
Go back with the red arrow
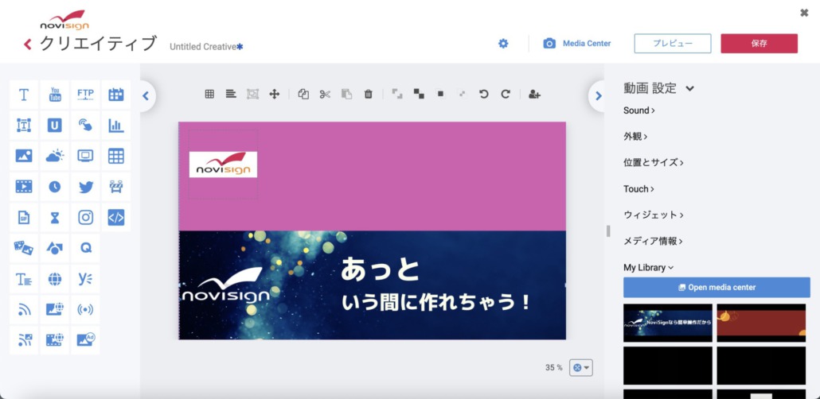click(28, 45)
